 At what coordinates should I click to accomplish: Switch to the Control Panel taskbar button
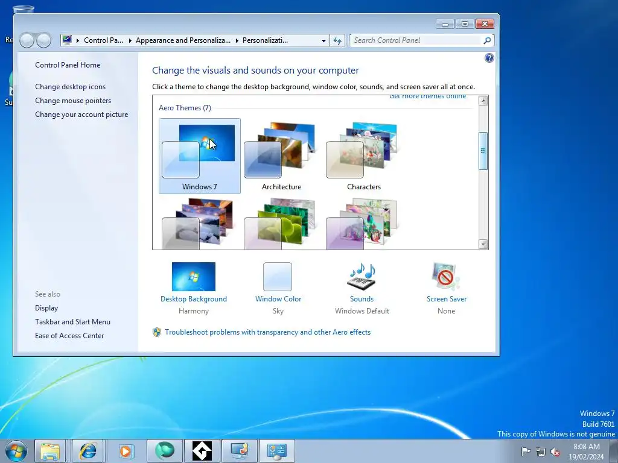(x=276, y=451)
